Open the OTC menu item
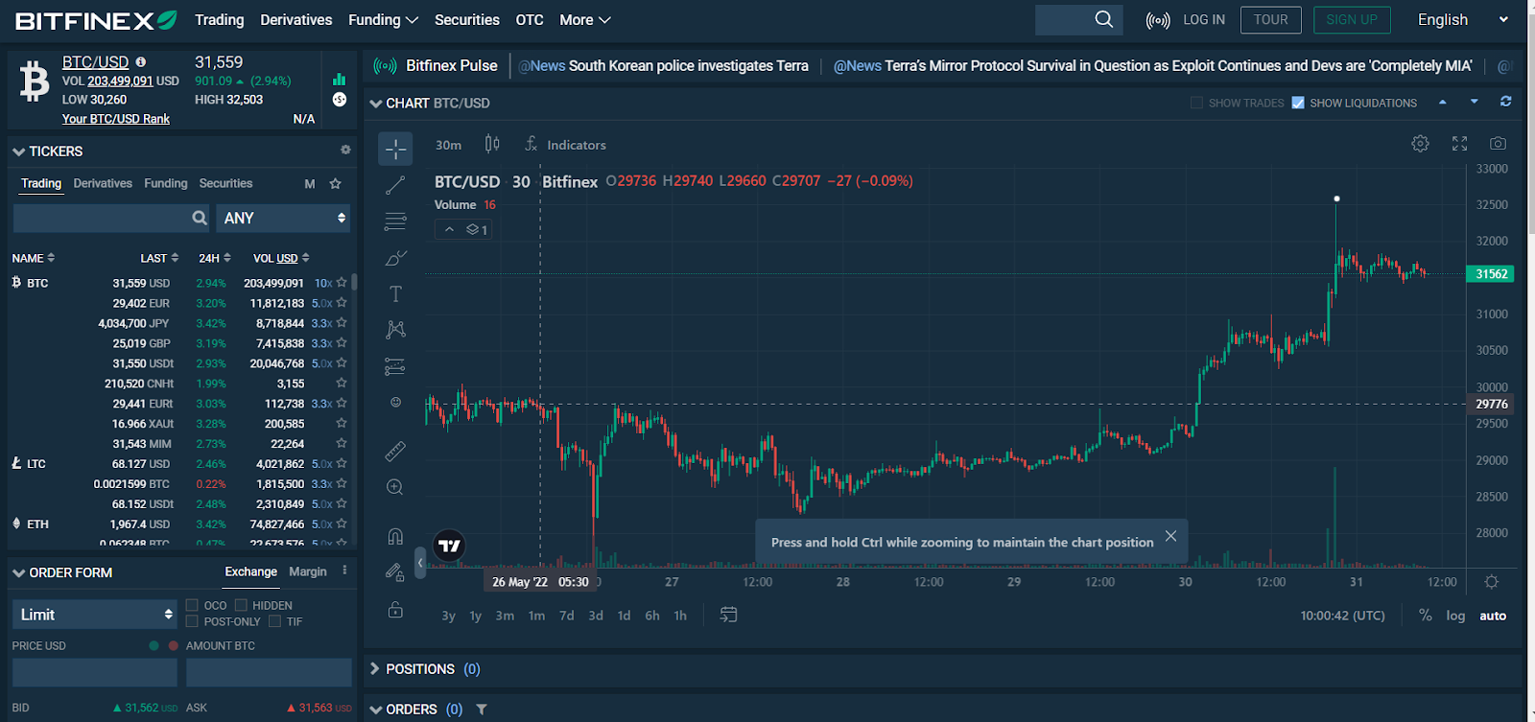The image size is (1535, 722). [530, 20]
